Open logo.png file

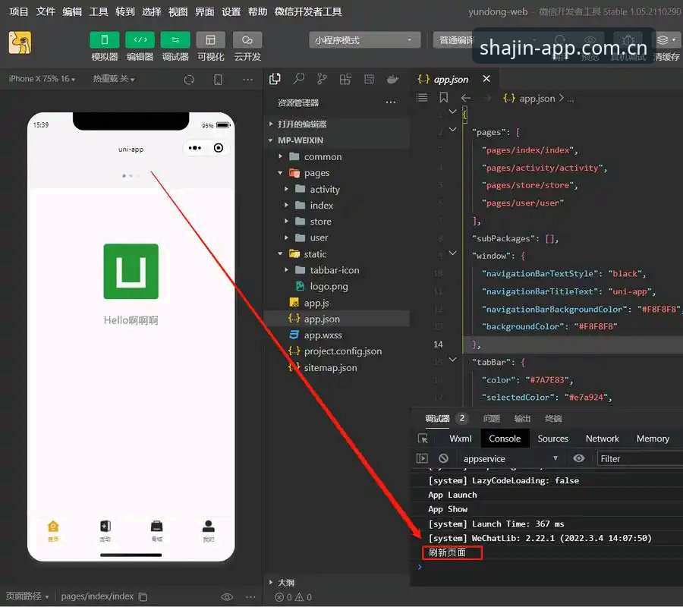[x=336, y=286]
